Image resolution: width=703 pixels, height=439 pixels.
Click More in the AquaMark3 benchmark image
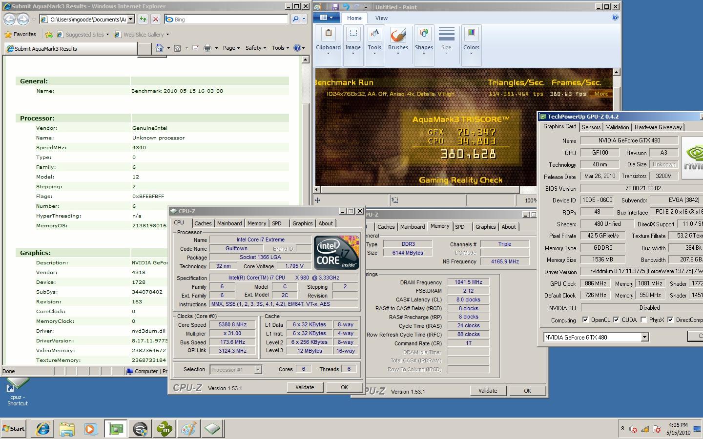(601, 94)
